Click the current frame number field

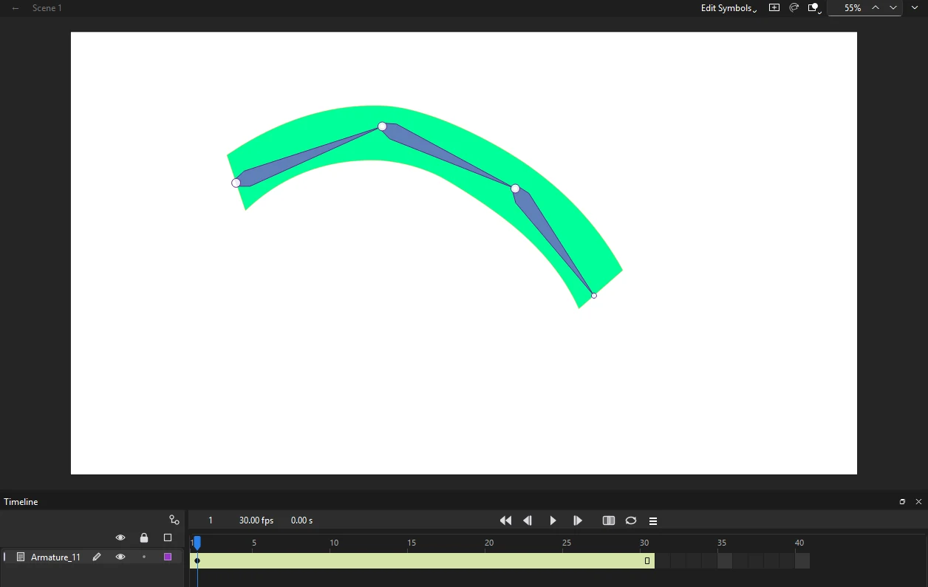pos(211,520)
